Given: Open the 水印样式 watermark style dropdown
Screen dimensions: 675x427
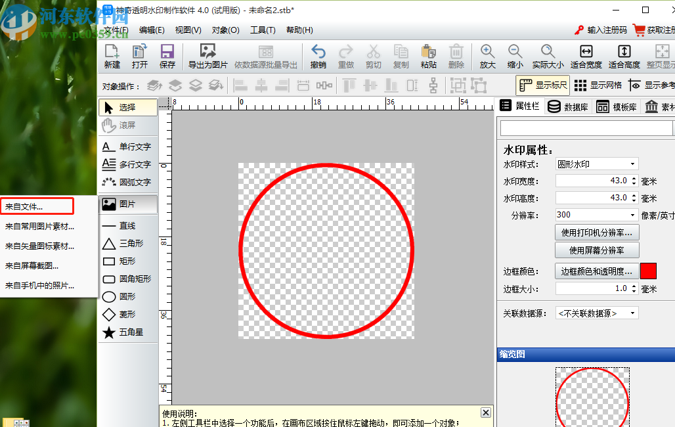Looking at the screenshot, I should click(634, 164).
